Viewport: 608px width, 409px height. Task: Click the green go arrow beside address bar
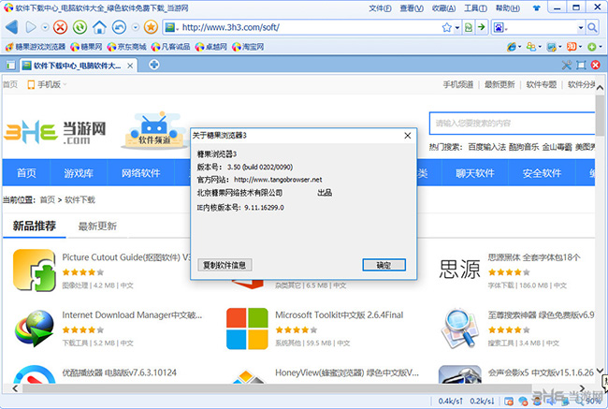click(x=481, y=27)
